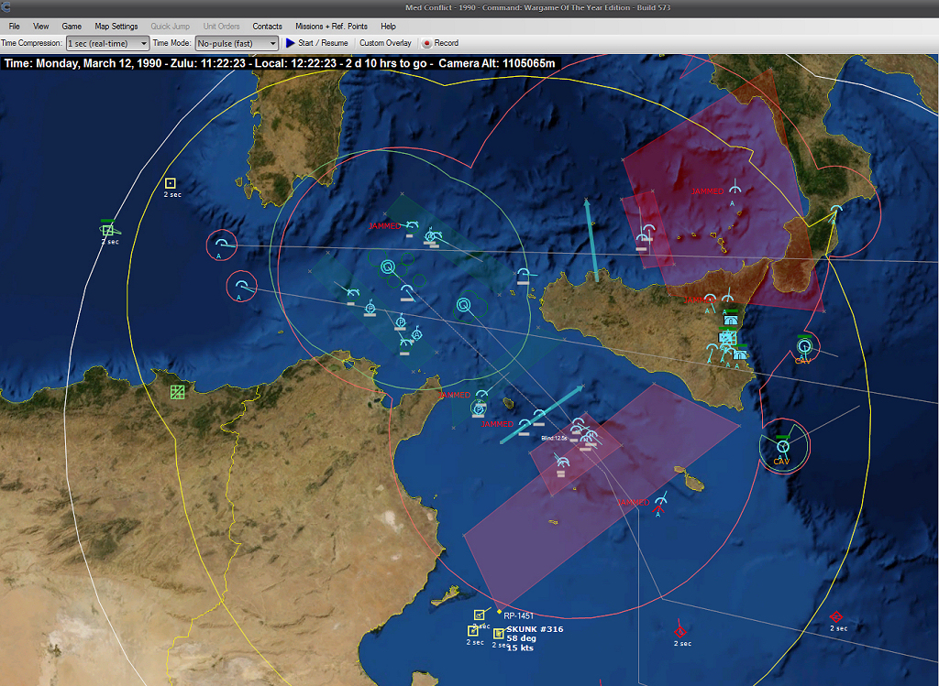939x686 pixels.
Task: Select jammed aircraft at top of northern patrol box
Action: [412, 225]
